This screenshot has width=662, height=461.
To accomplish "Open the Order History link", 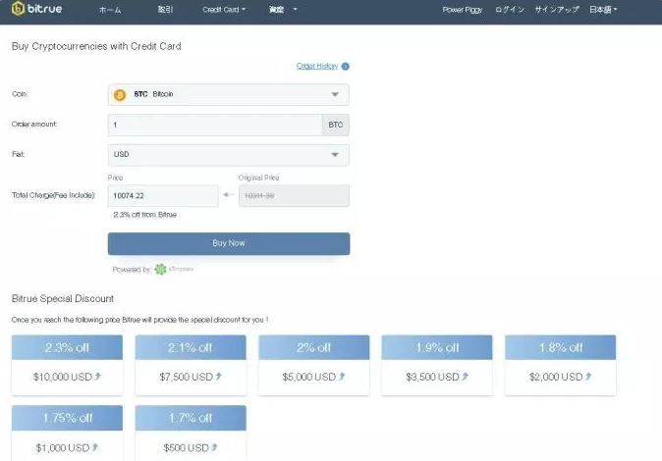I will (316, 67).
